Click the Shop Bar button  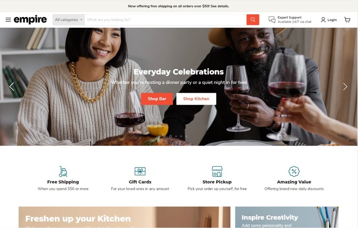(x=157, y=99)
